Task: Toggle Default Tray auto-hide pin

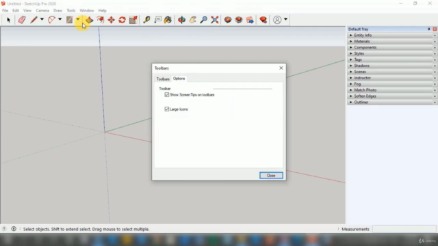Action: coord(429,29)
